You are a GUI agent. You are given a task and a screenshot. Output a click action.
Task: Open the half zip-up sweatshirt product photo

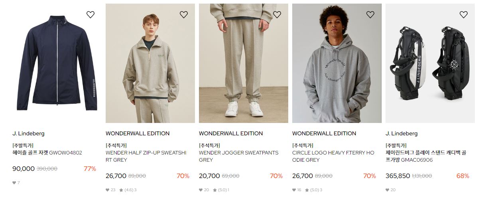pos(150,63)
